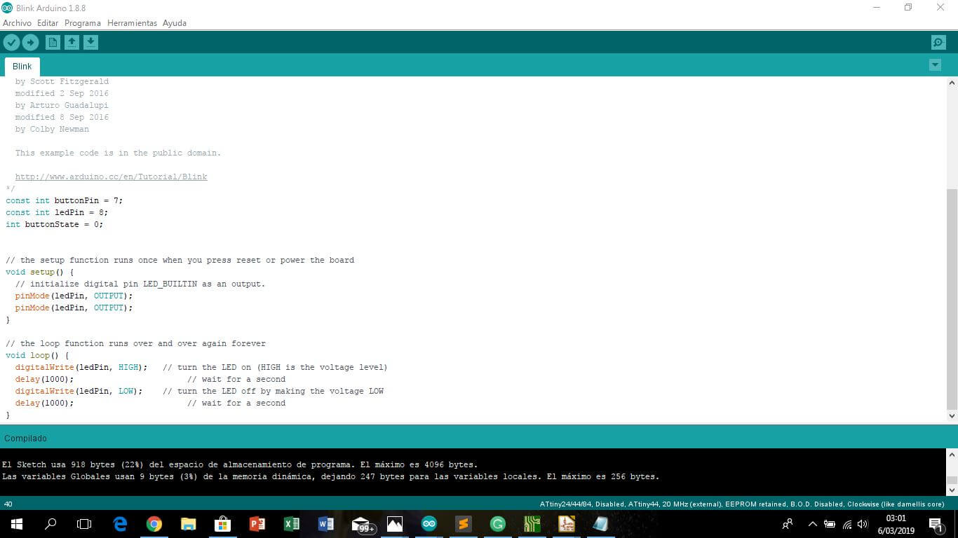Image resolution: width=958 pixels, height=538 pixels.
Task: Click the editor scrollbar up arrow
Action: (x=952, y=83)
